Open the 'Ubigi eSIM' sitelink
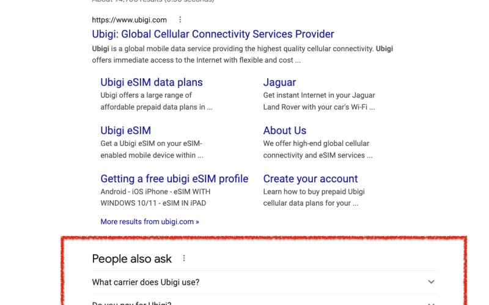Screen dimensions: 489x305 click(125, 131)
